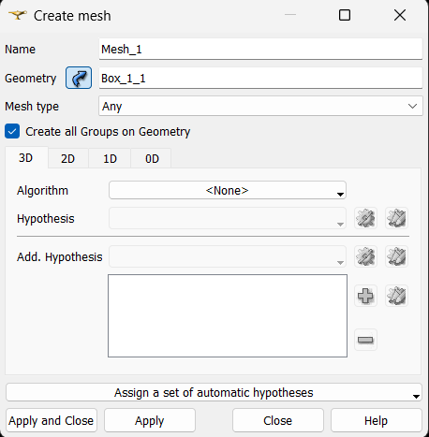Click the Apply and Close button
Viewport: 429px width, 437px height.
coord(52,420)
